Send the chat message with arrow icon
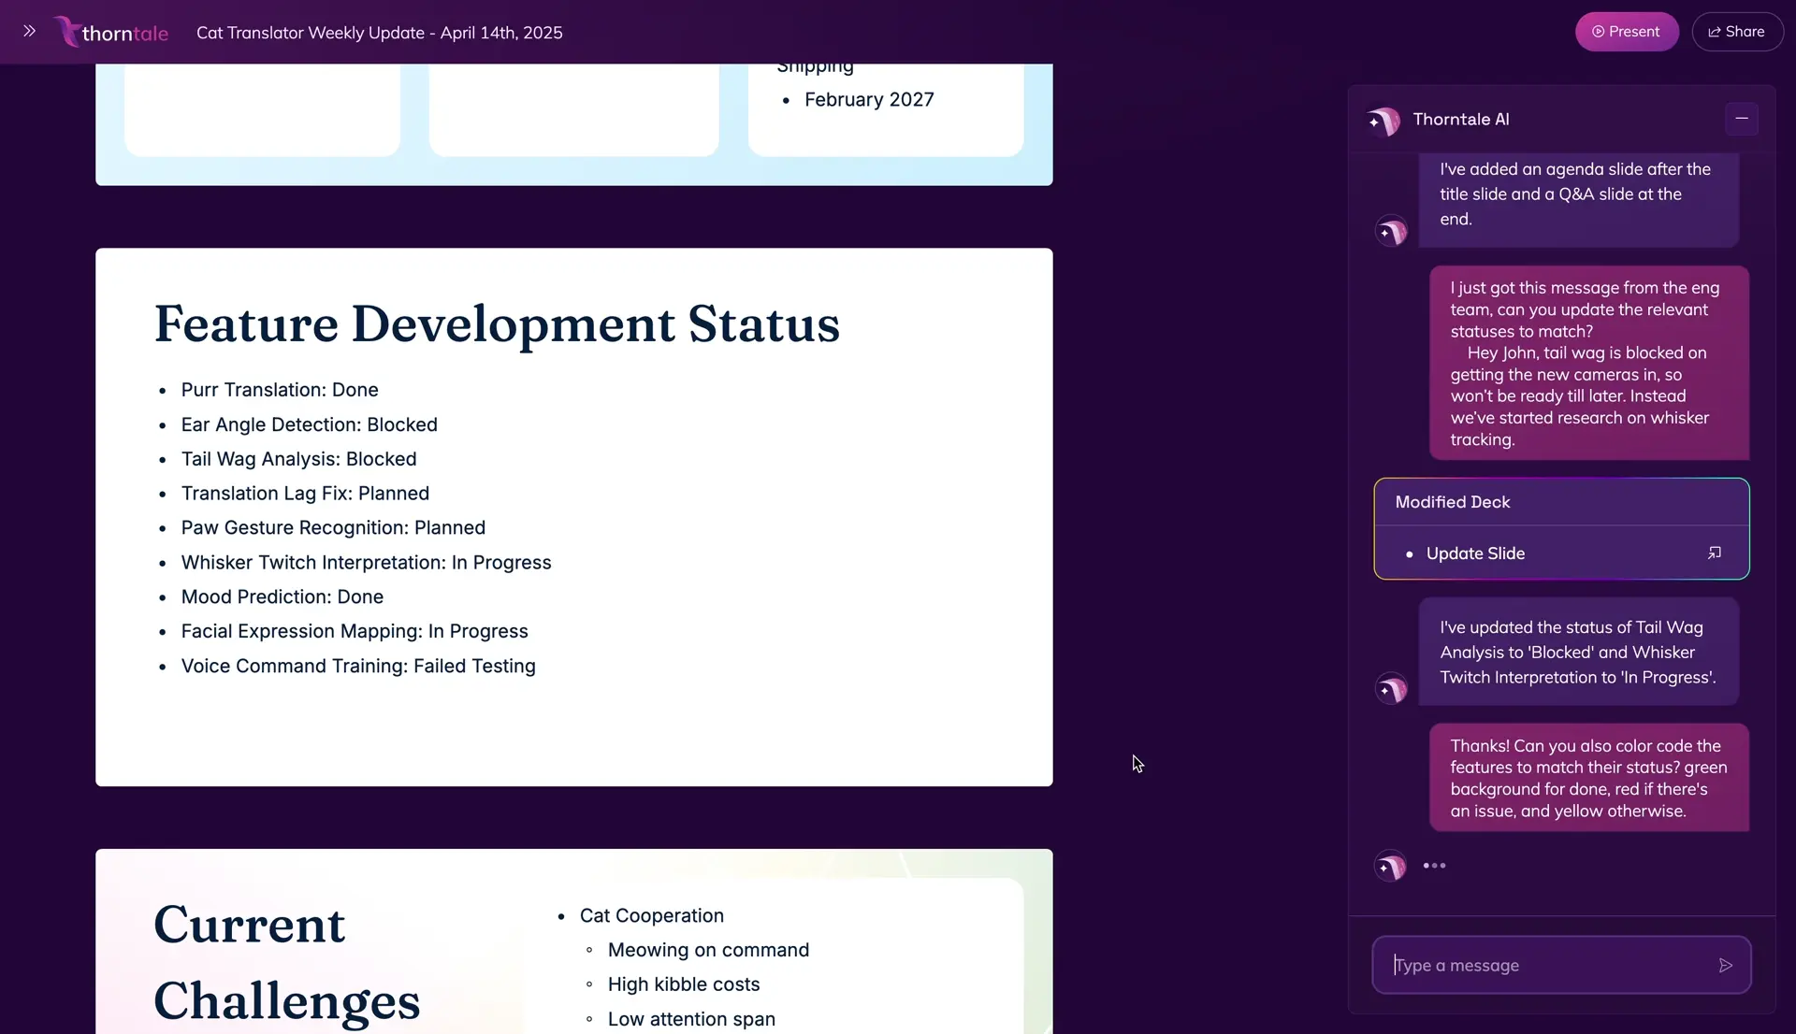Image resolution: width=1796 pixels, height=1034 pixels. click(x=1726, y=965)
